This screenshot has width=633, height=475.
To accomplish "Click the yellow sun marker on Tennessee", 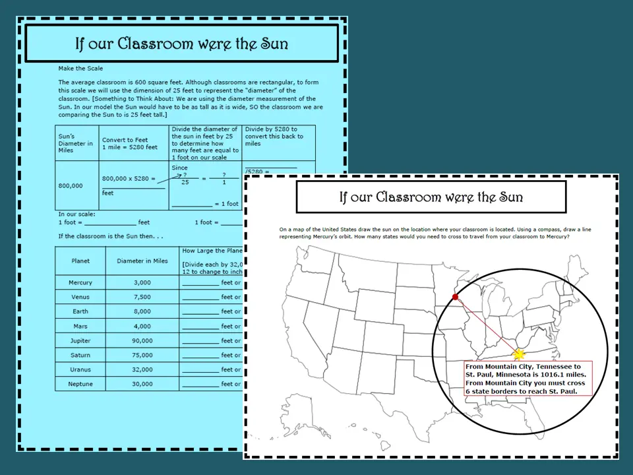I will tap(519, 354).
